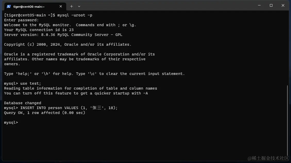291x163 pixels.
Task: Click the 'Database changed' message
Action: 22,103
